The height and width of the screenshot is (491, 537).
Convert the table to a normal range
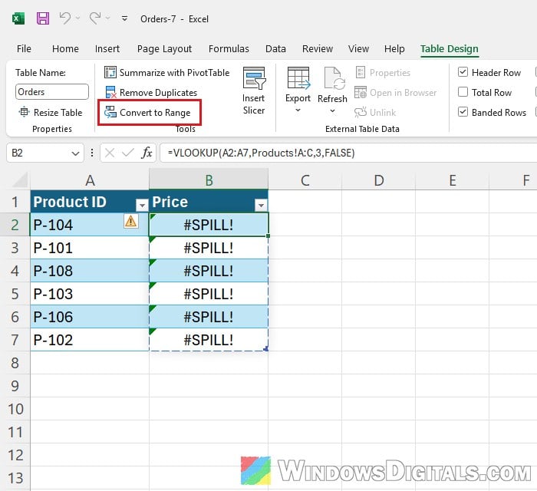click(x=147, y=112)
